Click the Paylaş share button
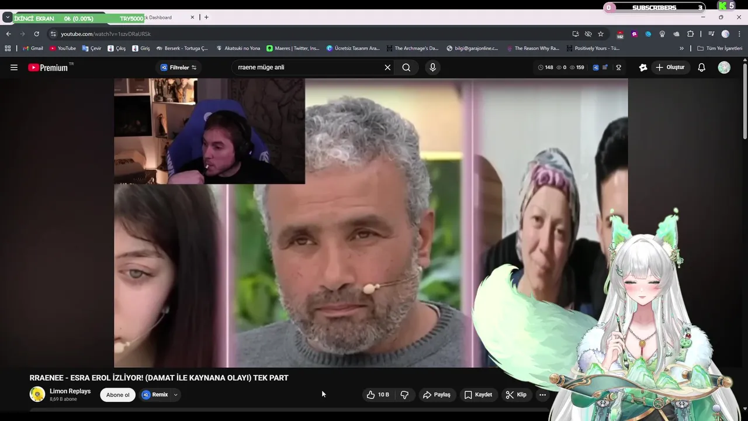Screen dimensions: 748x421 437,395
